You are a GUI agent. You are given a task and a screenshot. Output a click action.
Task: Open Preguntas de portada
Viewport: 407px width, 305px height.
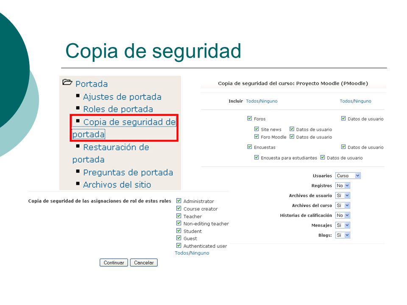pos(128,172)
